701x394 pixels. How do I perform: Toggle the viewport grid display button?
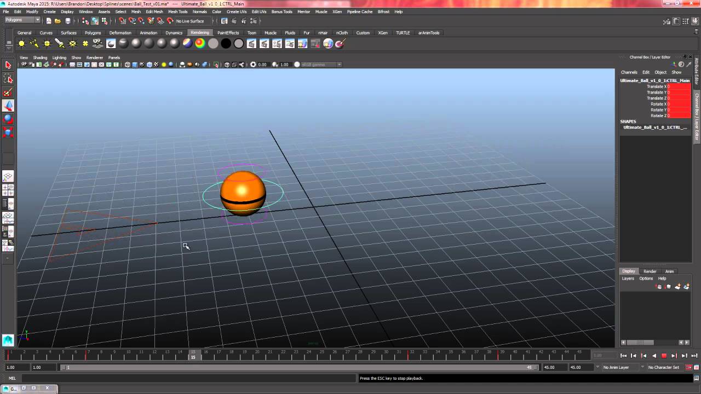point(72,65)
